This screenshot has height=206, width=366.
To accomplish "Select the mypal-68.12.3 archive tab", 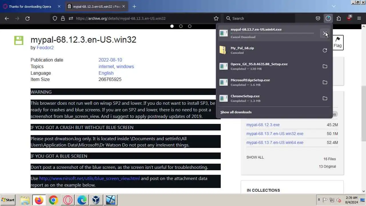I will click(96, 6).
